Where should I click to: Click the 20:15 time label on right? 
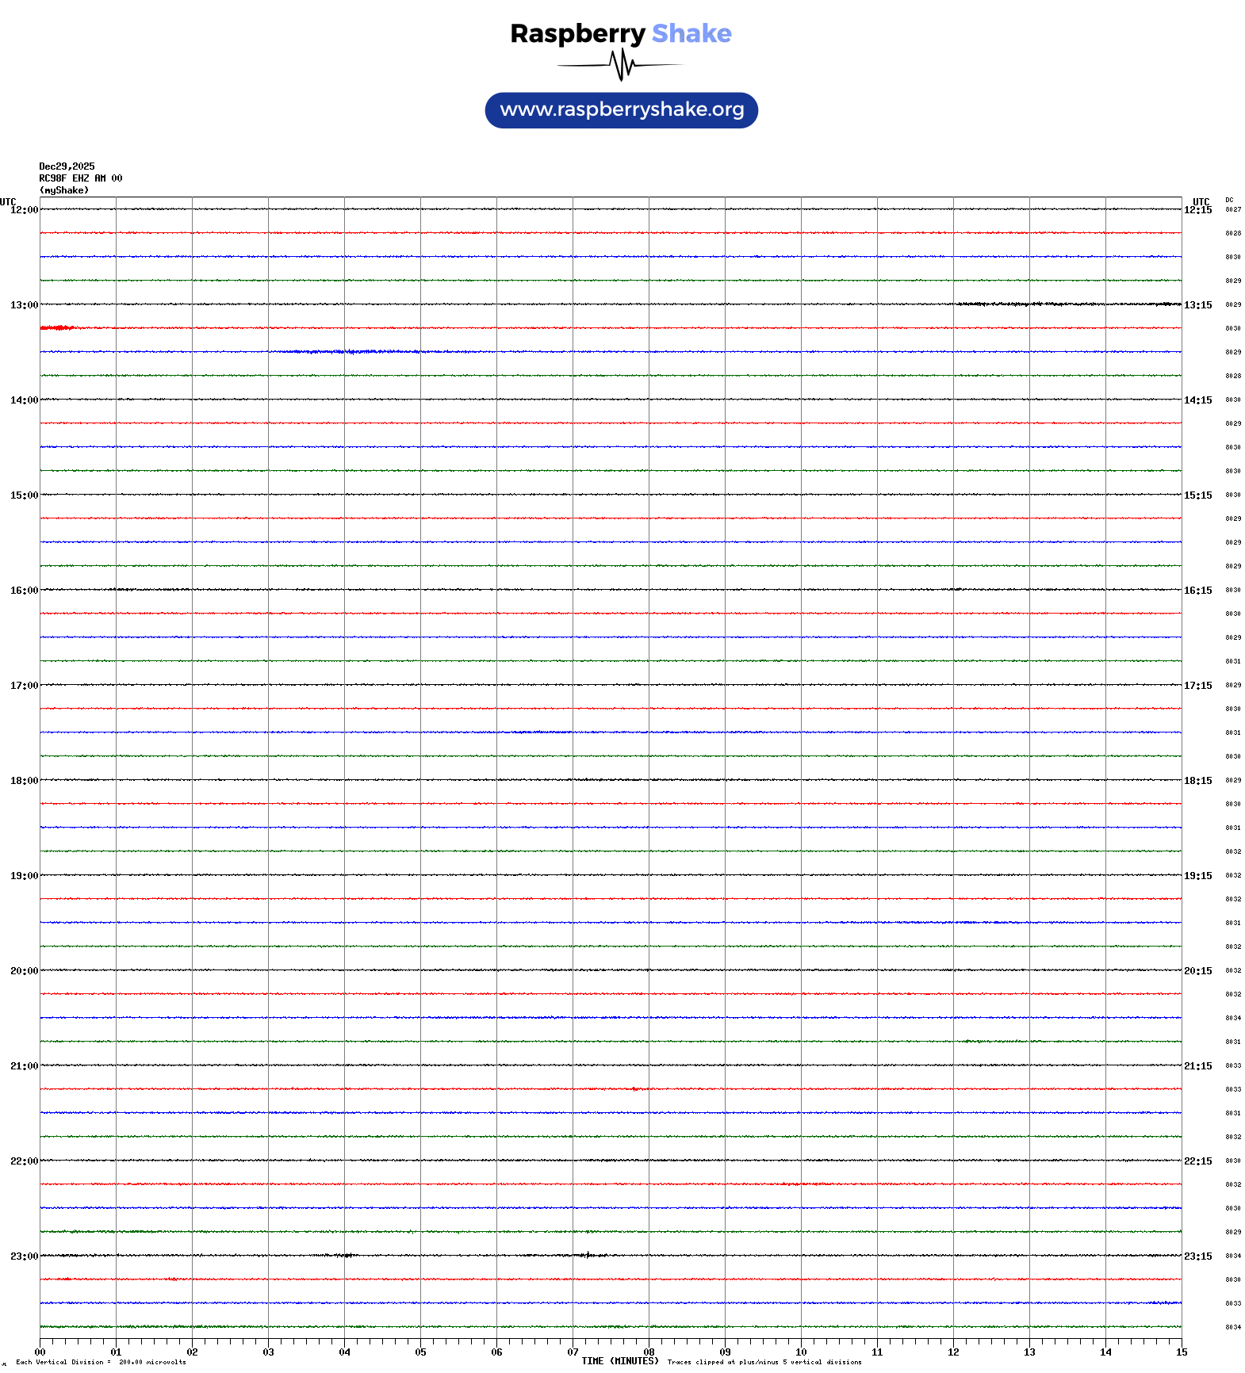click(x=1197, y=971)
